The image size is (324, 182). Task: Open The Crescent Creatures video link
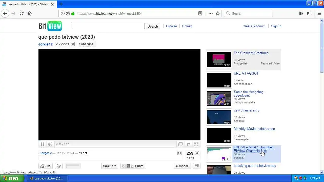pyautogui.click(x=251, y=53)
